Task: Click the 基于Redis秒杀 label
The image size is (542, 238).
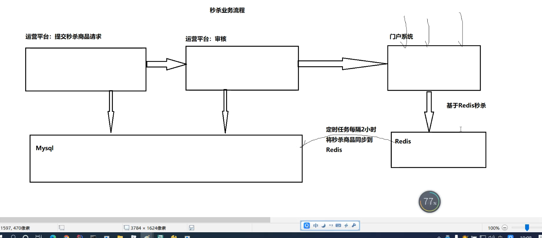Action: pyautogui.click(x=466, y=105)
